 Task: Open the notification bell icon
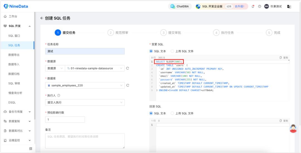tap(253, 6)
